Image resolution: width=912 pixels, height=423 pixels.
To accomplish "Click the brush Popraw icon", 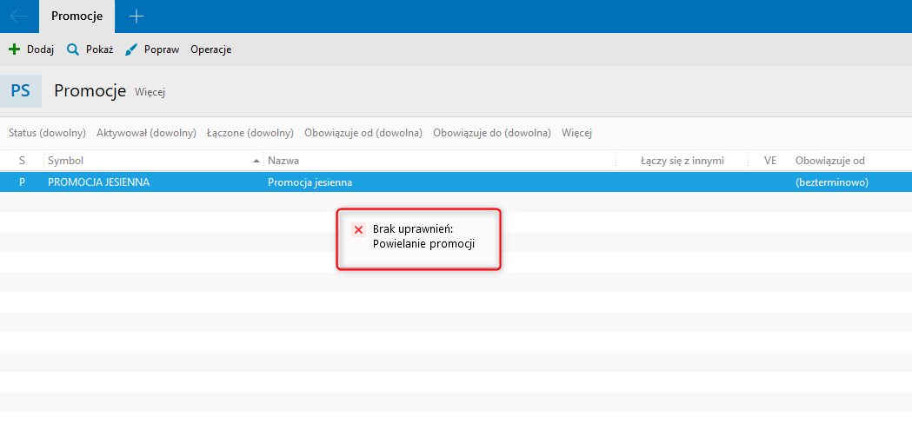I will tap(131, 50).
